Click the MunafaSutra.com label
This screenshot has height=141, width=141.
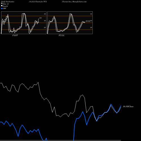80,2
